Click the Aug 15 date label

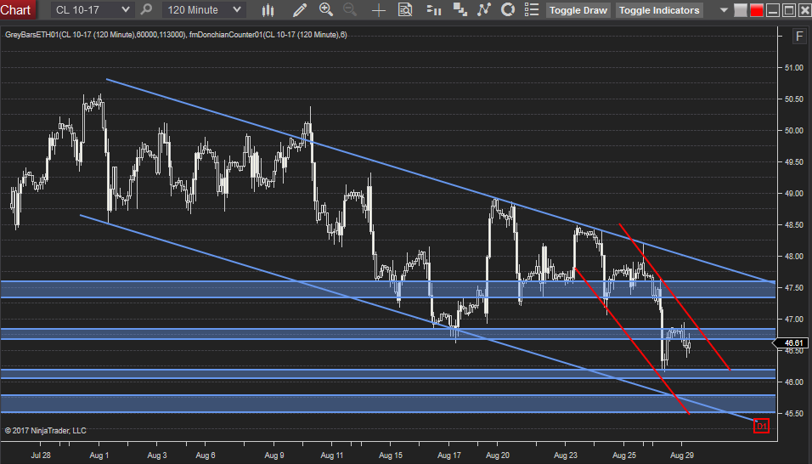click(391, 456)
